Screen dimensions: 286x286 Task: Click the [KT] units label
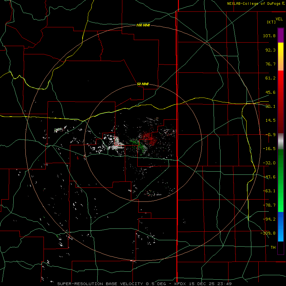coord(271,22)
